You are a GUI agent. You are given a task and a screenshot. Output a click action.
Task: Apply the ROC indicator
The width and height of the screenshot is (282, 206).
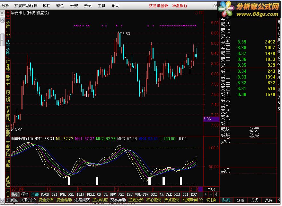click(x=194, y=194)
